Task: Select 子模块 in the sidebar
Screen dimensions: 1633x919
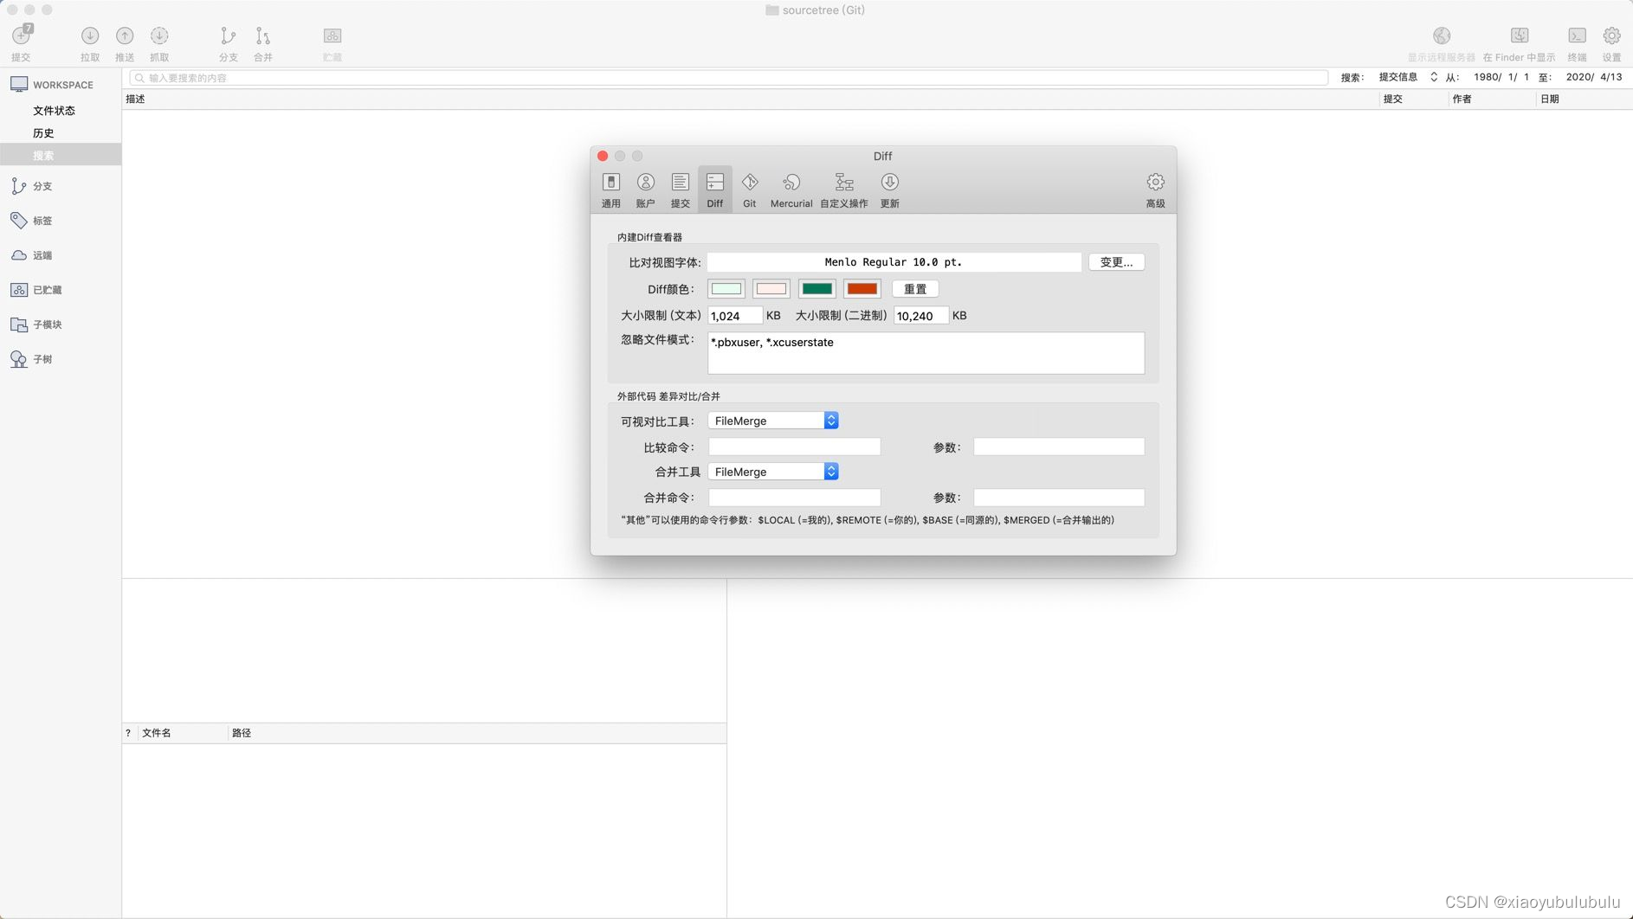Action: (x=48, y=325)
